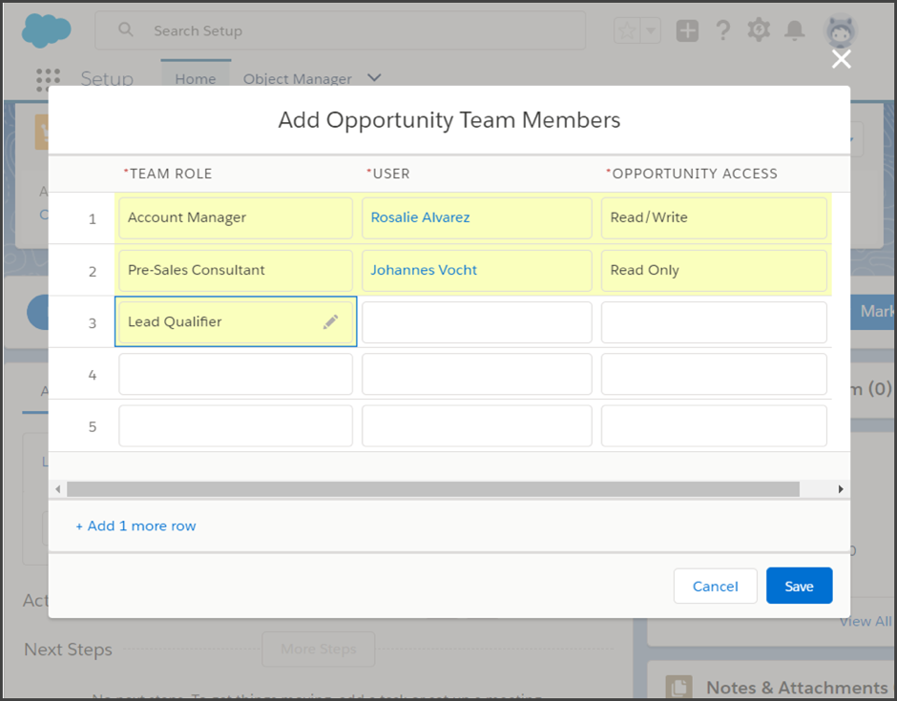Click the Opportunity Access field in row 5
This screenshot has height=701, width=897.
714,426
